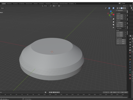
Task: Open the Texture checkerboard properties tab
Action: pyautogui.click(x=130, y=78)
